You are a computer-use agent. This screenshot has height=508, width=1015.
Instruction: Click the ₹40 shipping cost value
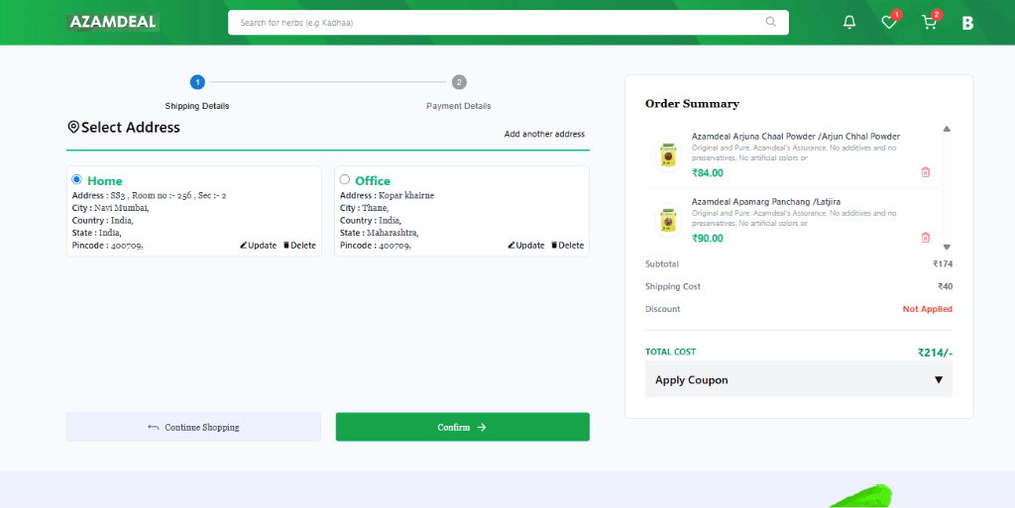click(x=945, y=286)
